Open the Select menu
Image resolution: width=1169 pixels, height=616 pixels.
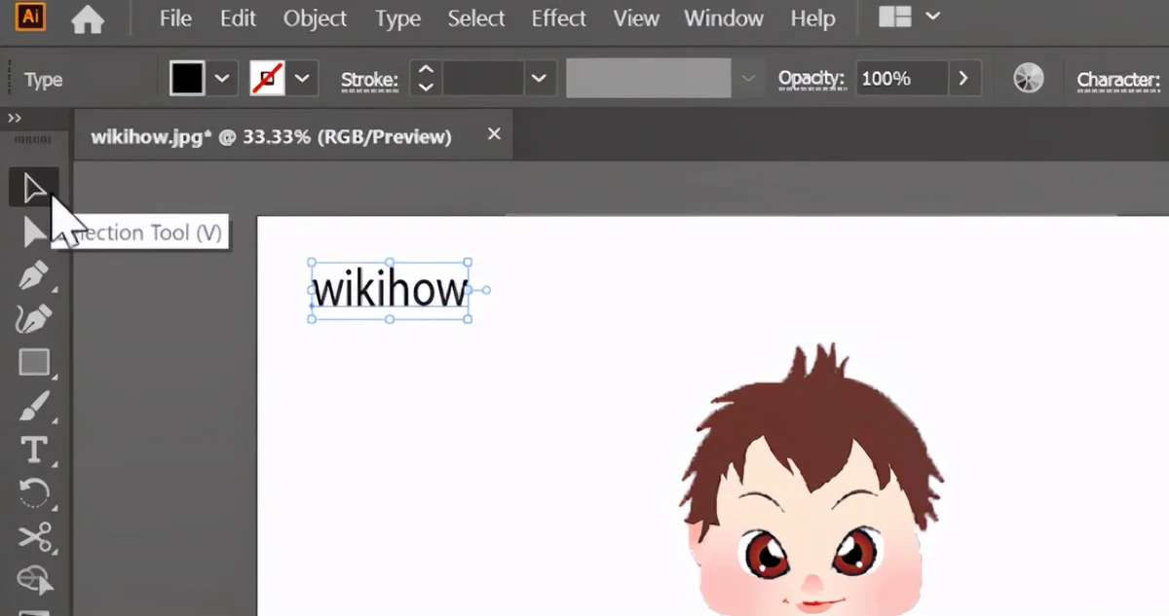pos(476,18)
